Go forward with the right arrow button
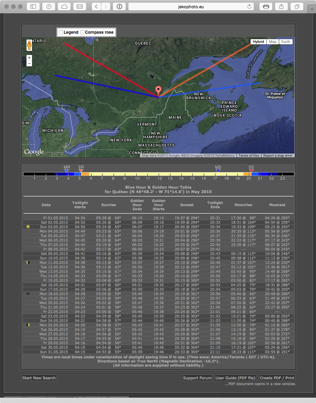This screenshot has height=403, width=316. click(x=106, y=7)
